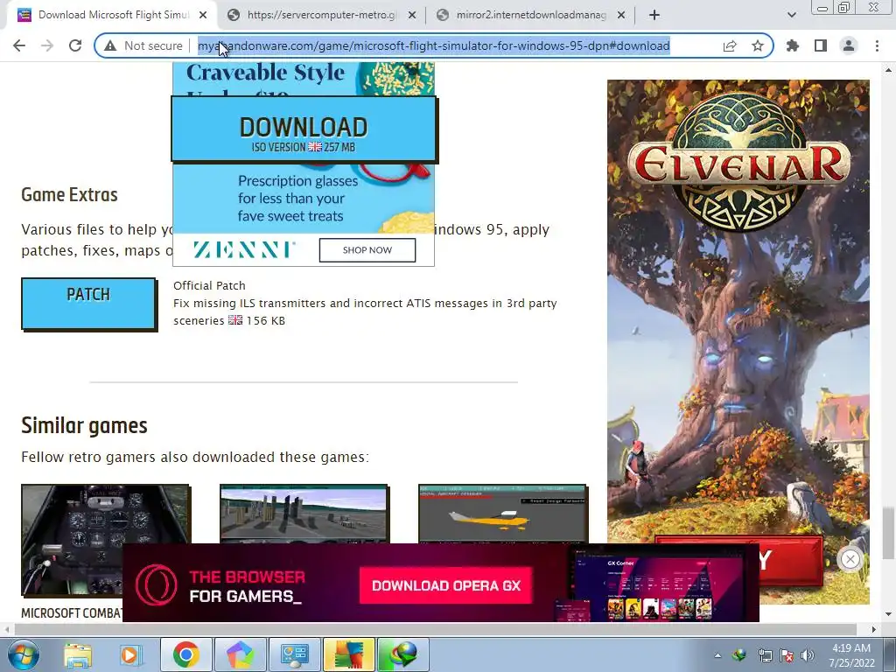Show hidden system tray icons arrow

(x=717, y=655)
